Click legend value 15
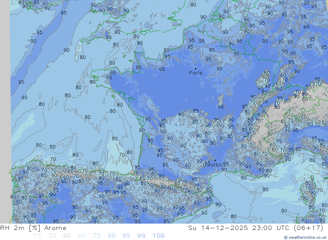 37,236
